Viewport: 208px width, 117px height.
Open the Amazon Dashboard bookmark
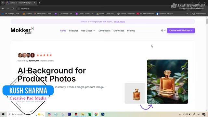coord(126,14)
